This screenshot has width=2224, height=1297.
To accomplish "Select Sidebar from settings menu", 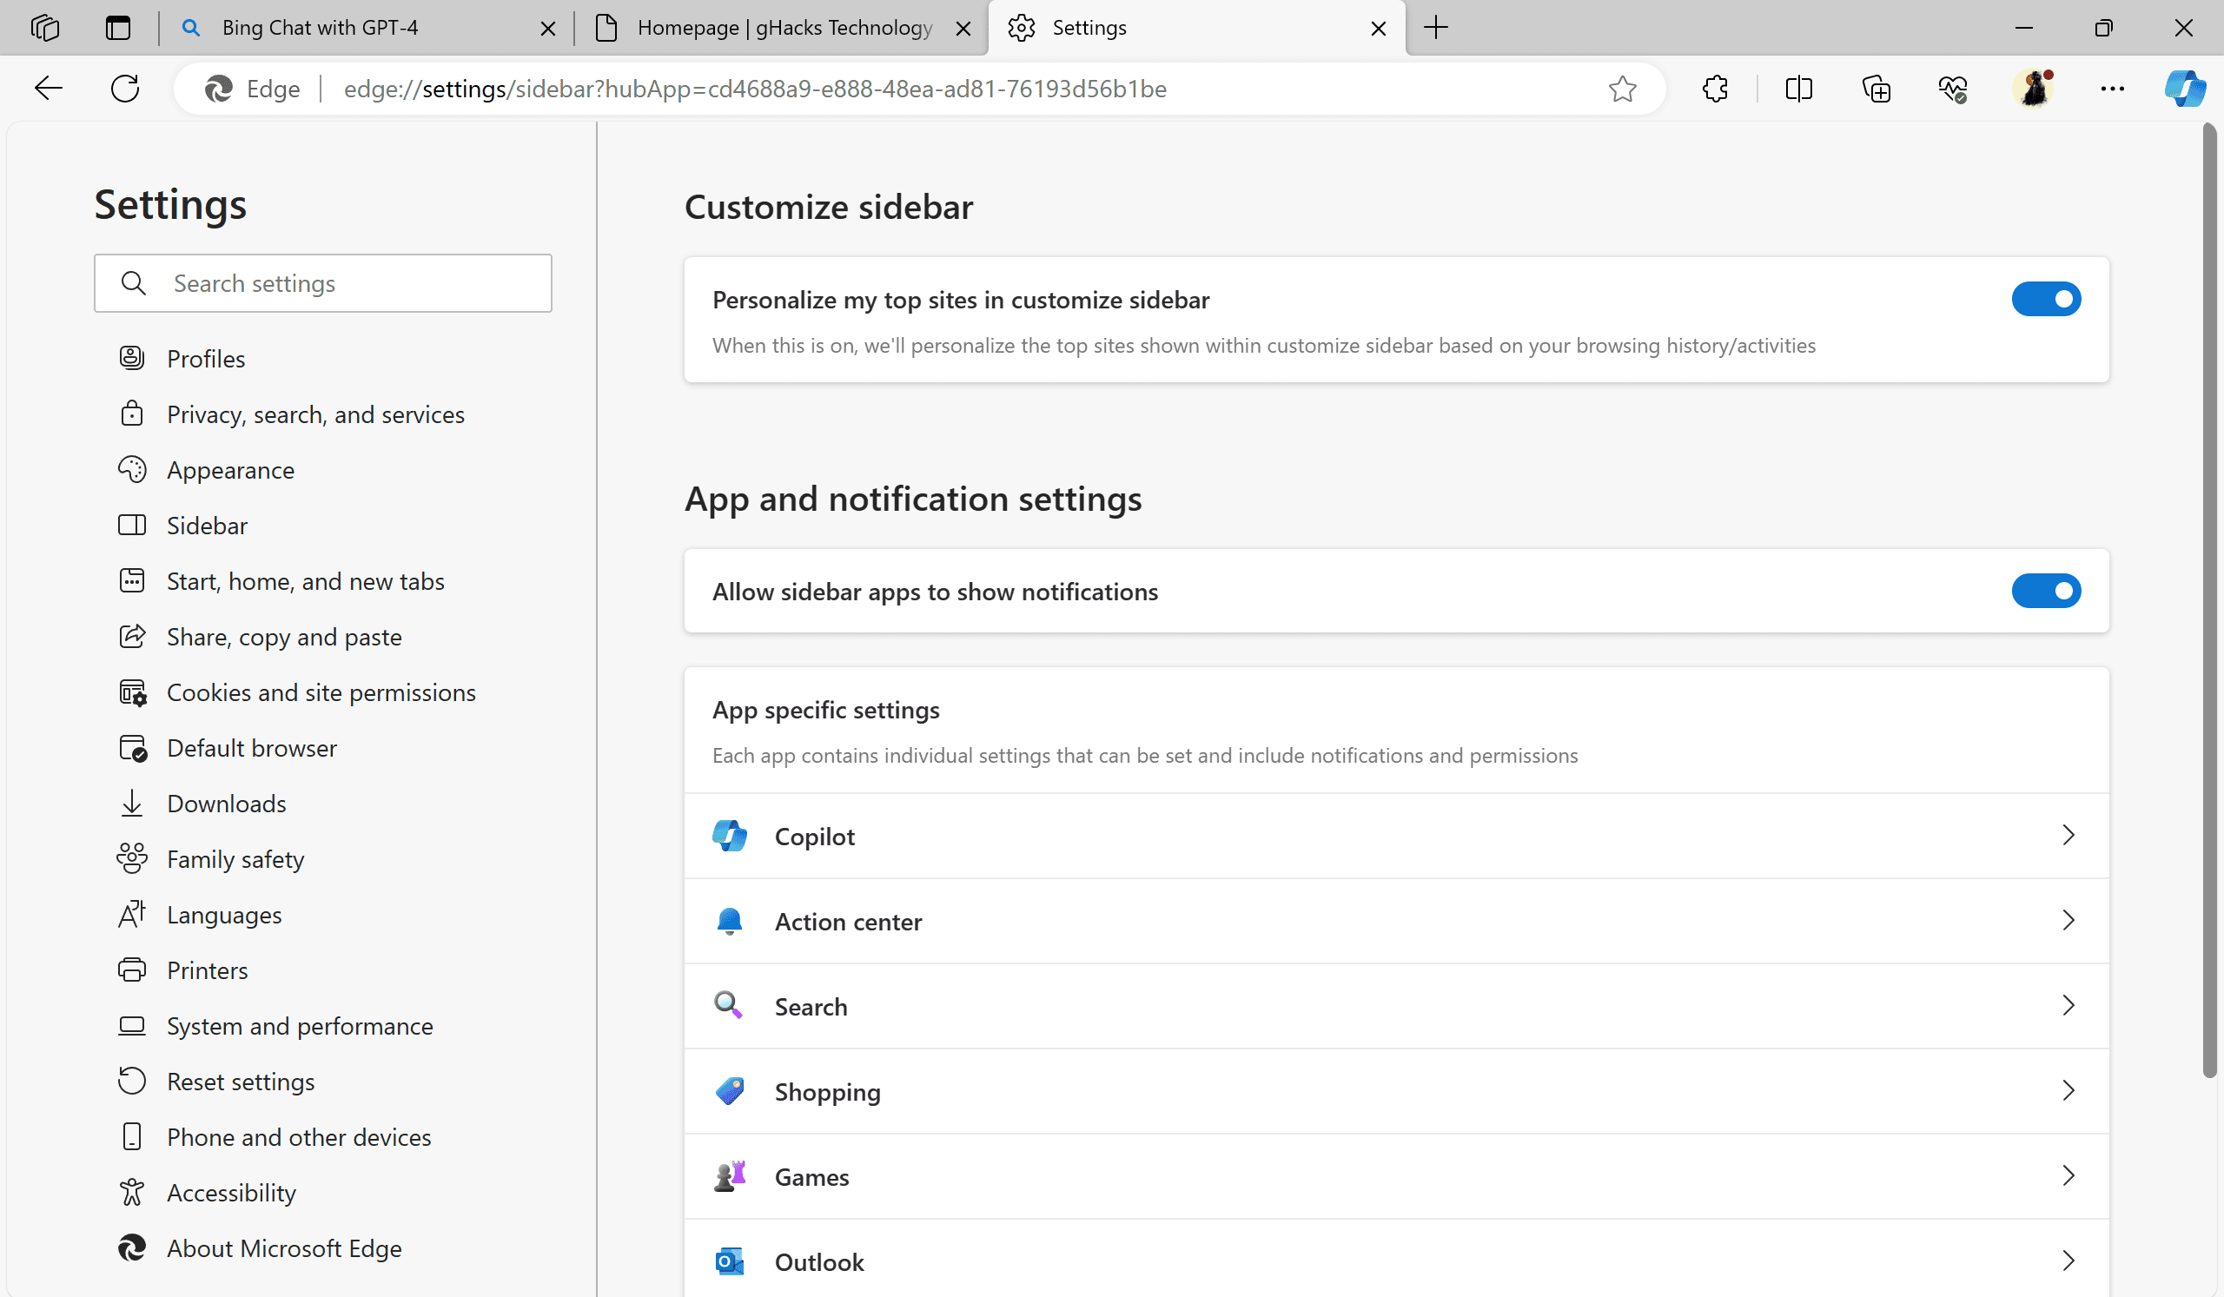I will pyautogui.click(x=207, y=525).
